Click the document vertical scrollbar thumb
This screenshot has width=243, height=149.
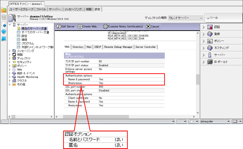point(198,79)
